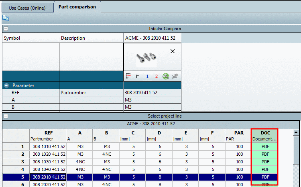Viewport: 301px width, 187px height.
Task: Click the Description column header
Action: (92, 38)
